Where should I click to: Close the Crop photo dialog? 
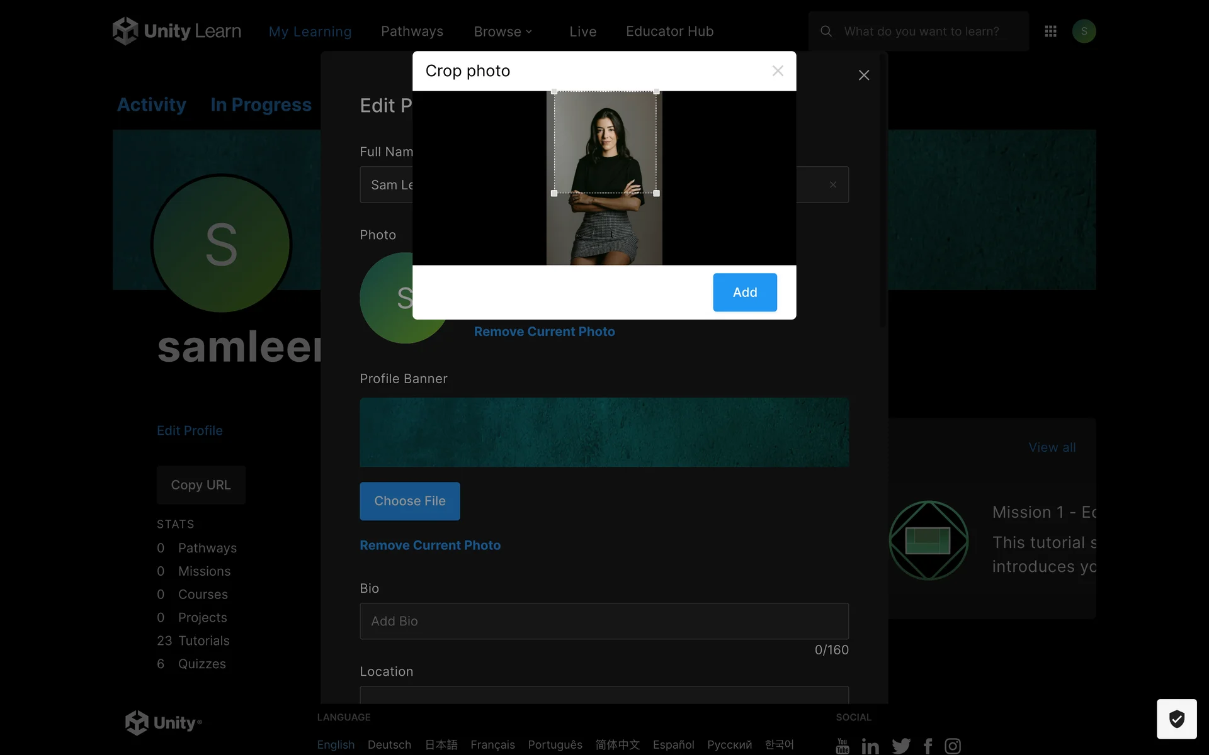[x=778, y=71]
